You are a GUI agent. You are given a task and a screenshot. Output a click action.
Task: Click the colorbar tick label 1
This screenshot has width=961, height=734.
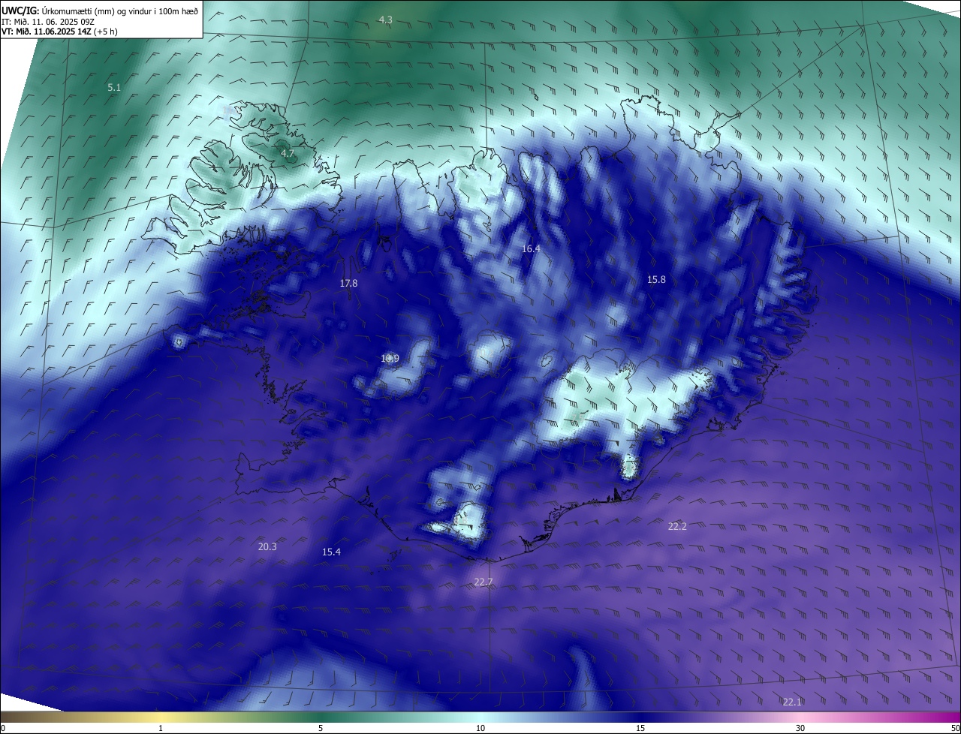pyautogui.click(x=161, y=728)
